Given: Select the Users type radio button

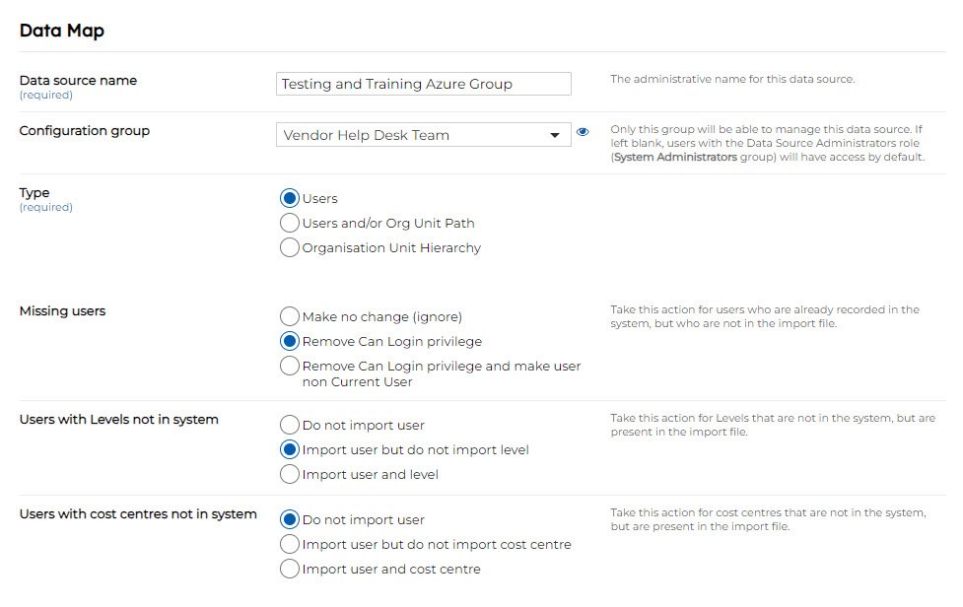Looking at the screenshot, I should pos(290,198).
